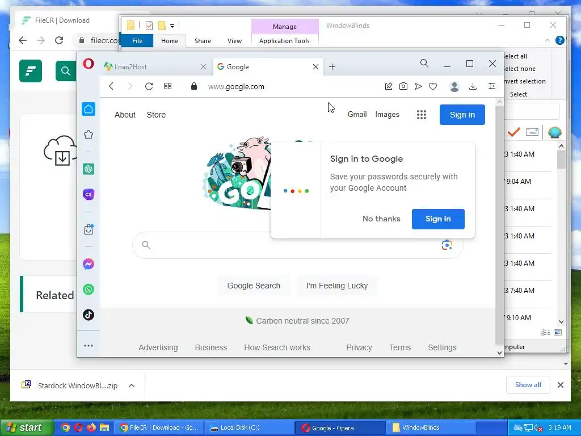This screenshot has height=436, width=581.
Task: Open the Opera shopping sidebar icon
Action: (x=89, y=229)
